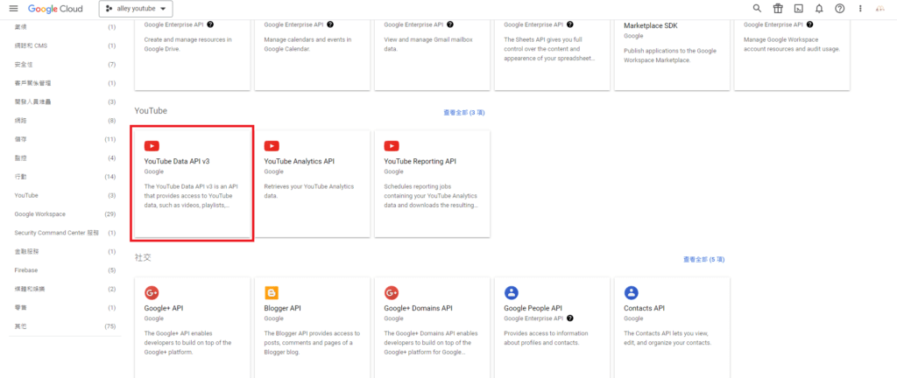897x378 pixels.
Task: Open the notifications bell
Action: (819, 8)
